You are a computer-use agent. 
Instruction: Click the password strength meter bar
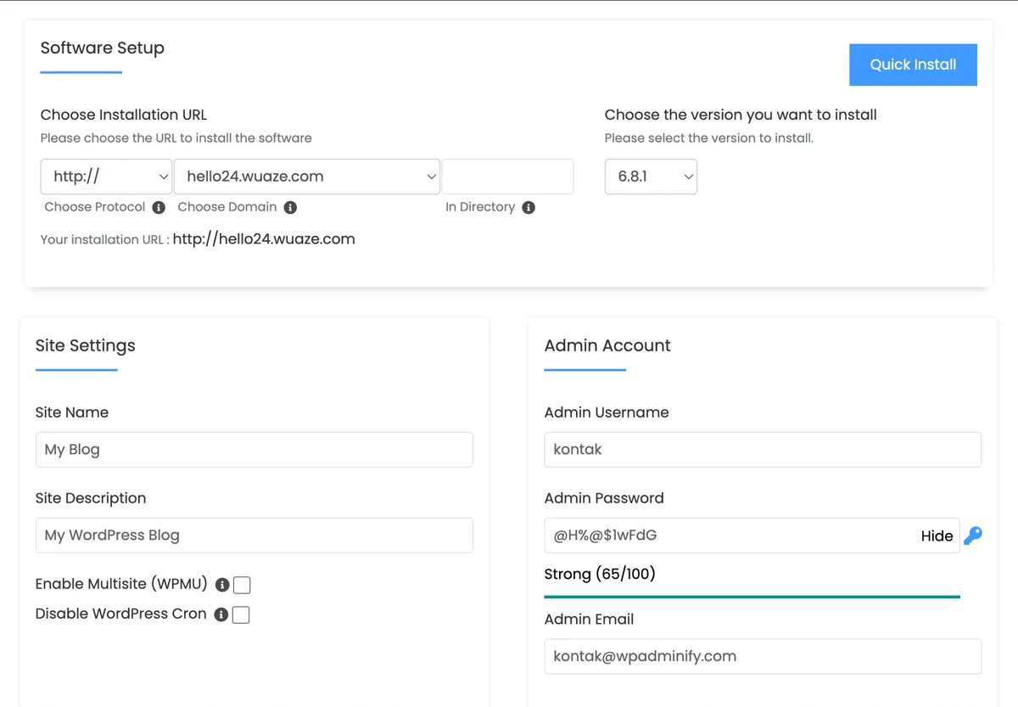click(x=752, y=597)
